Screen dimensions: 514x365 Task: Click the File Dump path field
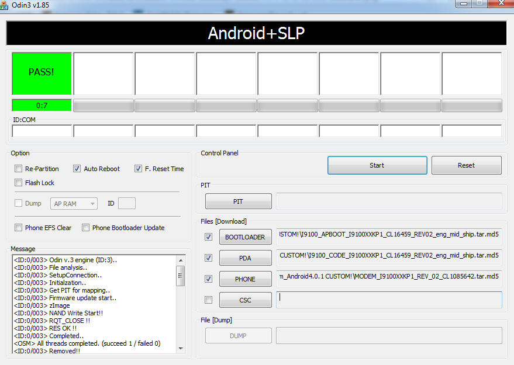tap(389, 336)
